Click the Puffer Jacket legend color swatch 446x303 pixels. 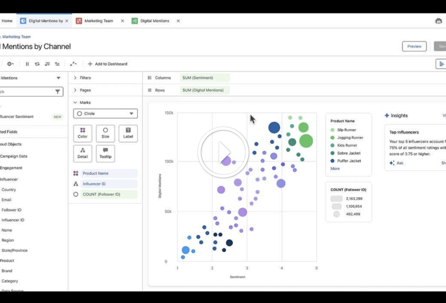(x=333, y=161)
